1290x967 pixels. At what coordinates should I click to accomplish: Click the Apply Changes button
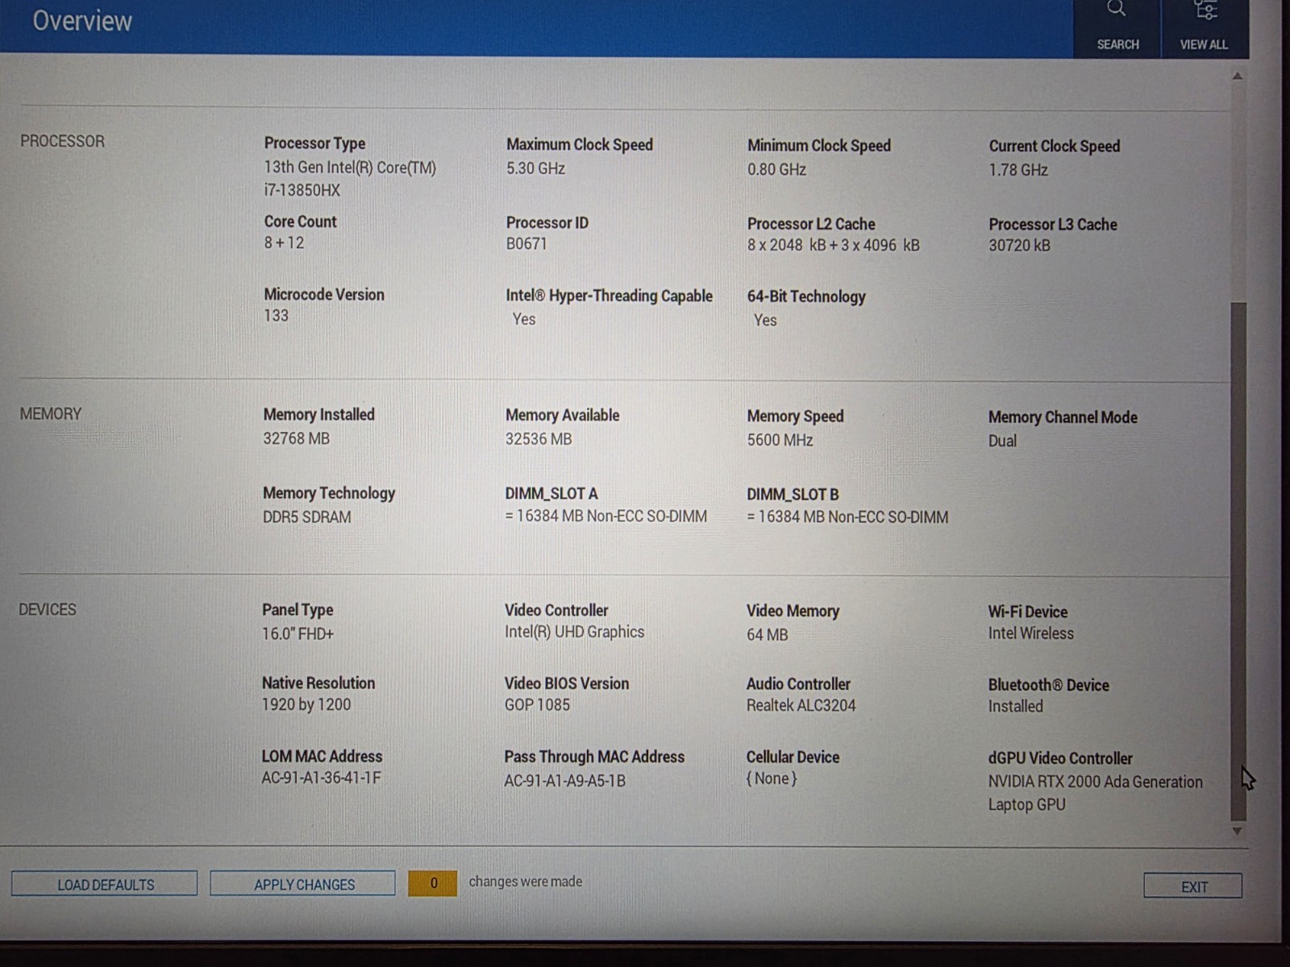[x=303, y=884]
